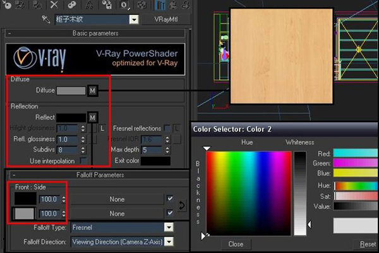Toggle Show Map in Viewport icon
This screenshot has height=253, width=379.
coord(142,5)
